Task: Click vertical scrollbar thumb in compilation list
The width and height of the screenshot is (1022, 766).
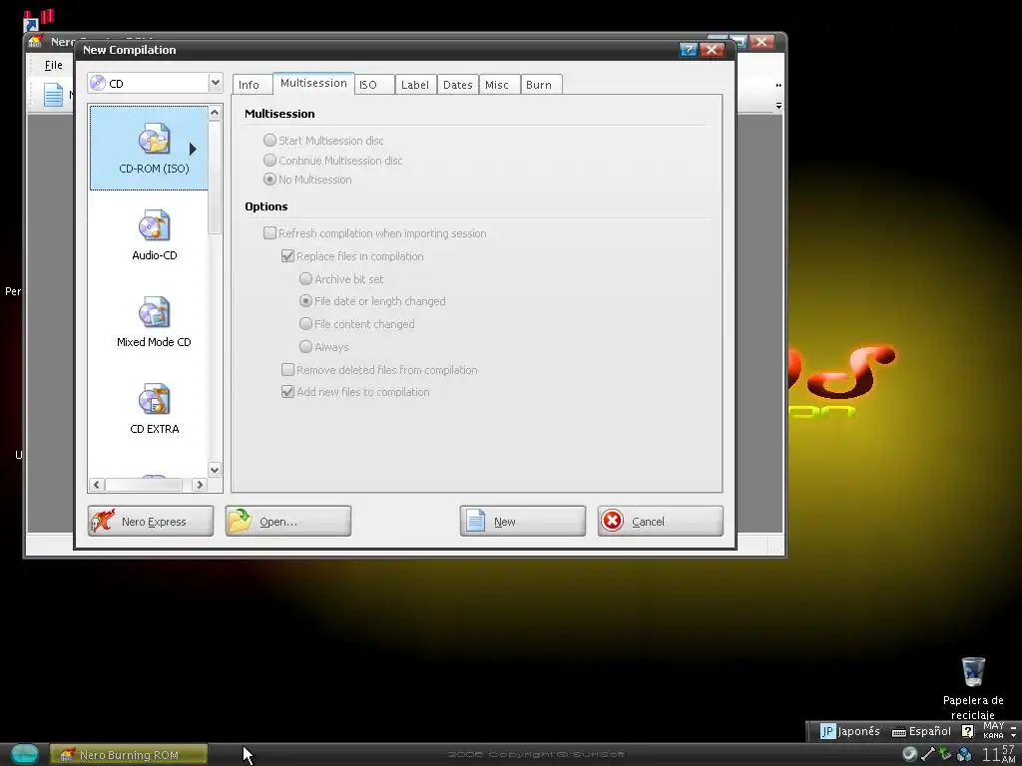Action: pyautogui.click(x=215, y=178)
